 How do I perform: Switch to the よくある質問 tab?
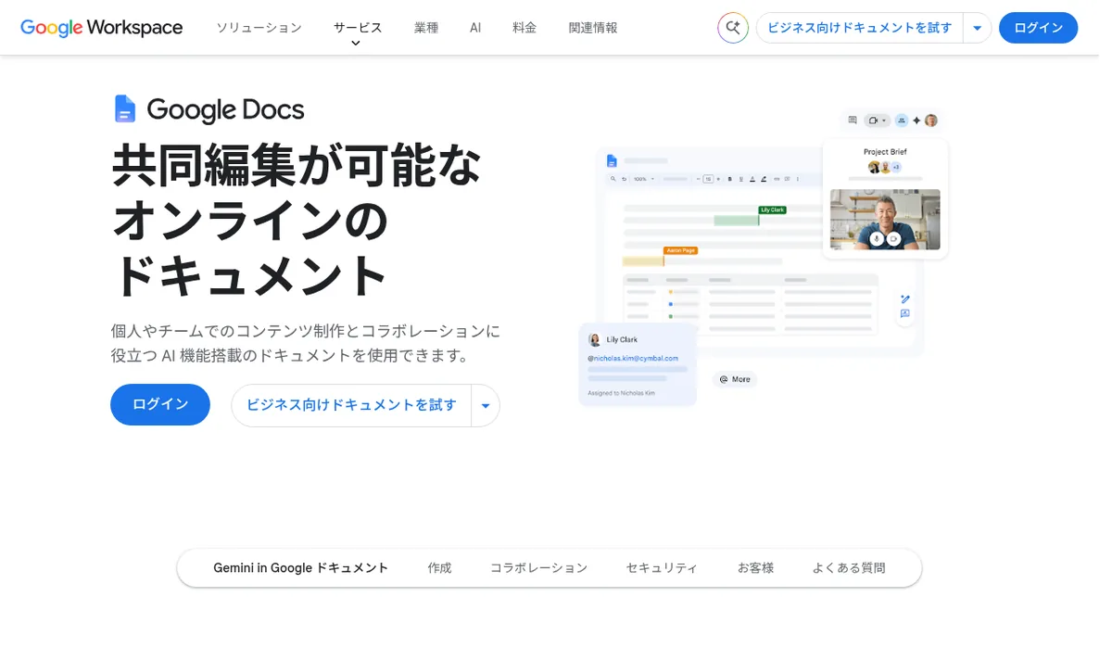pyautogui.click(x=849, y=567)
